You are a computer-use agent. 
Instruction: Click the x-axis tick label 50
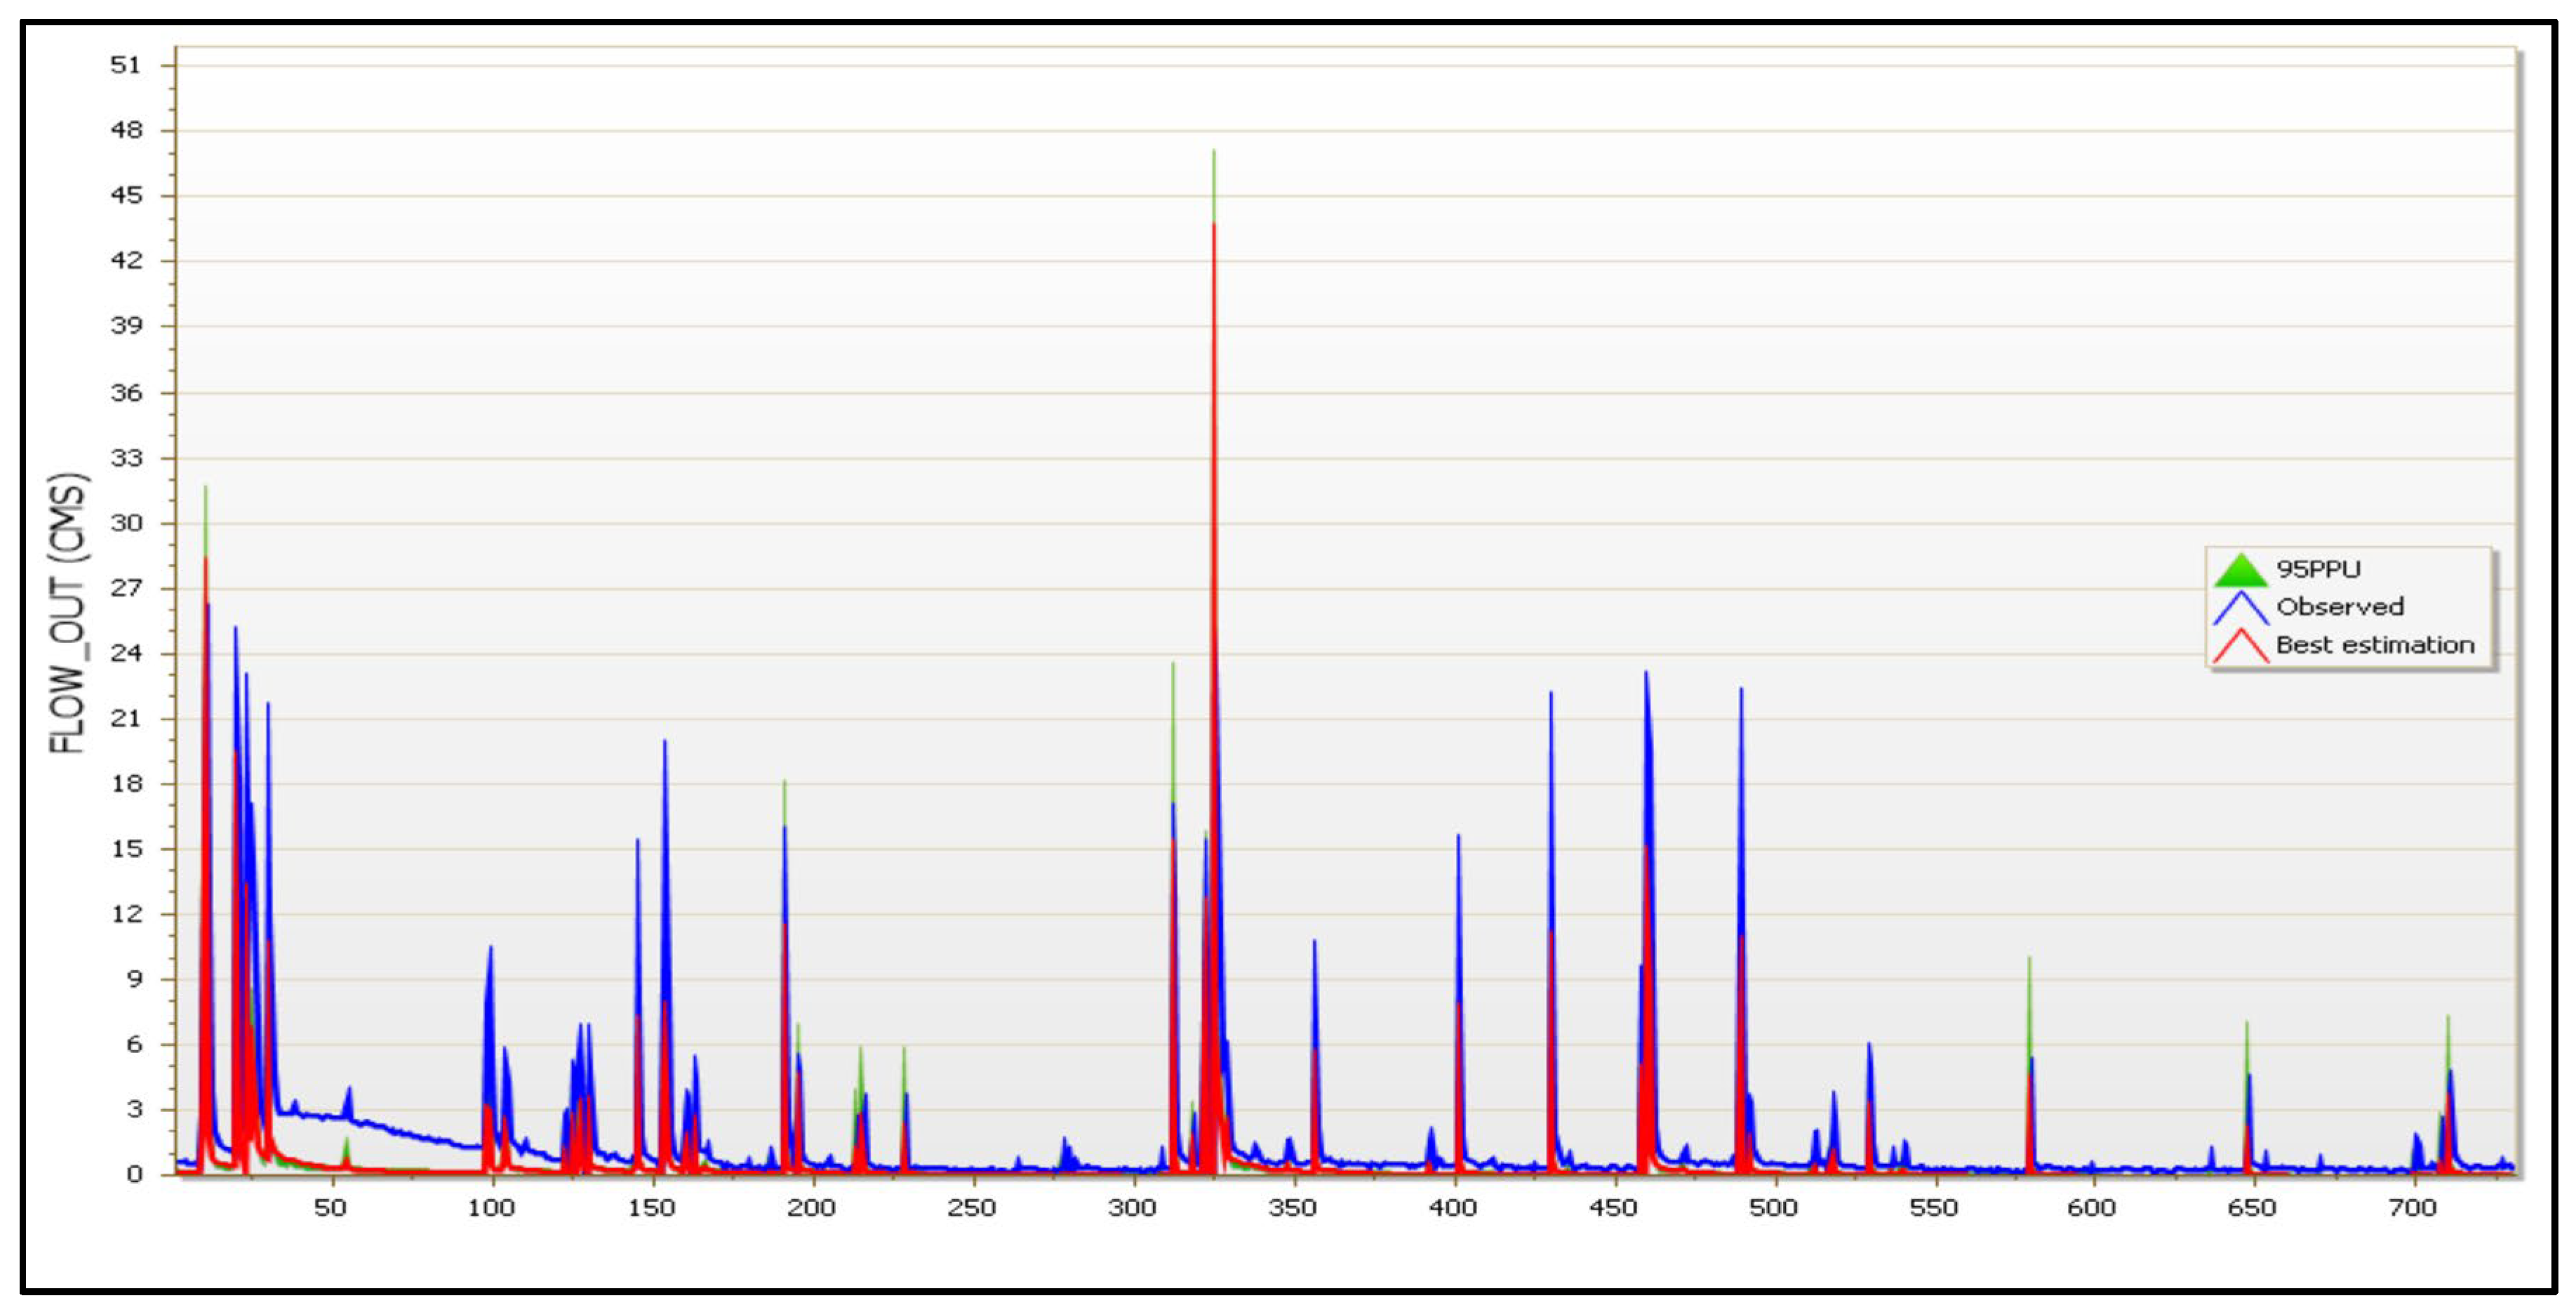pos(330,1208)
